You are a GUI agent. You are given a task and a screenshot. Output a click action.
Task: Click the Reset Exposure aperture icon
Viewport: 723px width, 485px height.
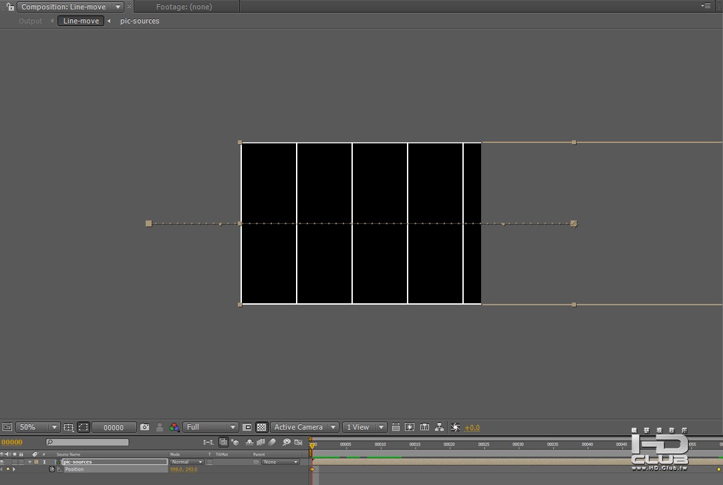click(x=456, y=428)
